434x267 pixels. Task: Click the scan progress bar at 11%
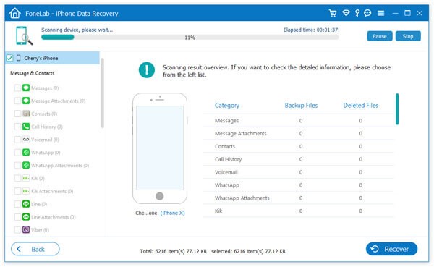[190, 38]
